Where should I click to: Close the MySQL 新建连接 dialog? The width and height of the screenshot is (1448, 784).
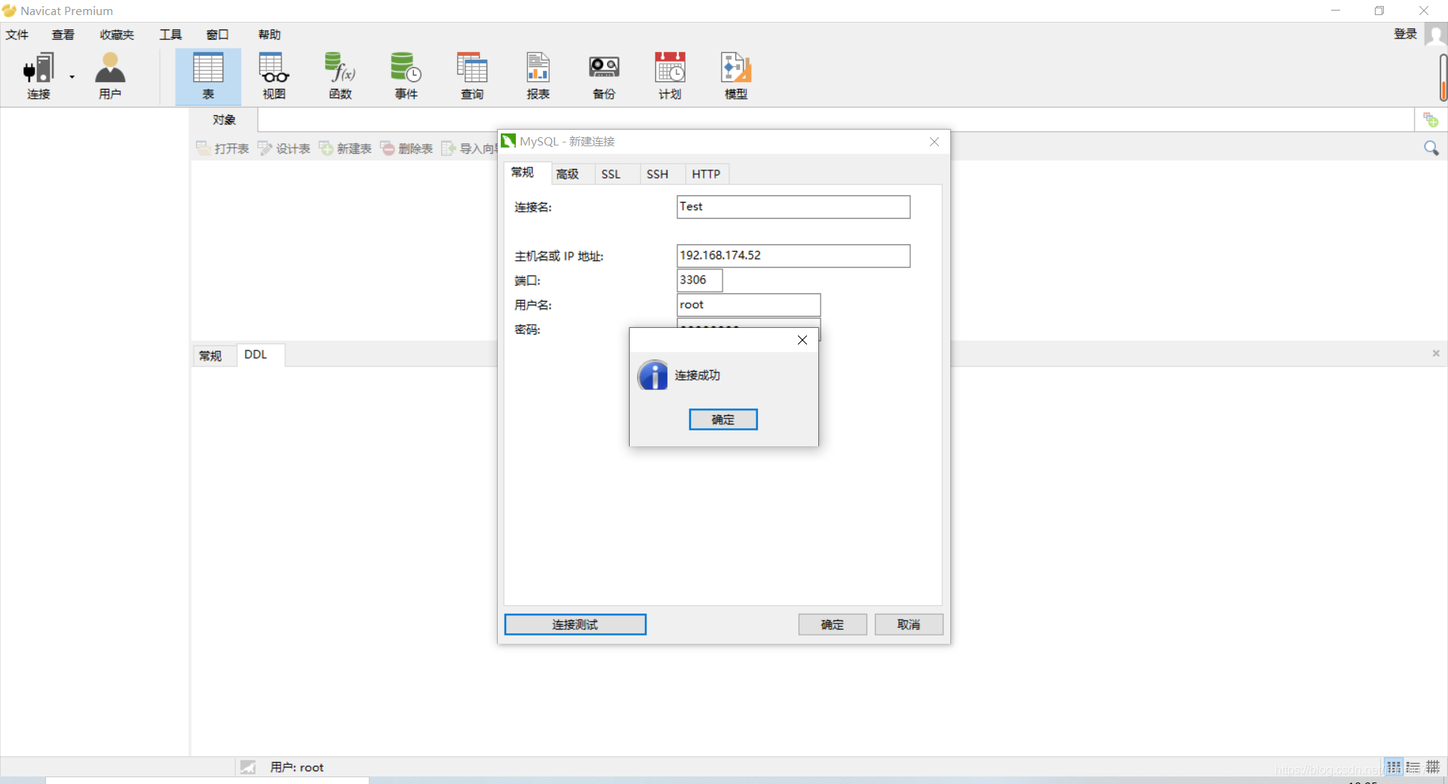934,142
